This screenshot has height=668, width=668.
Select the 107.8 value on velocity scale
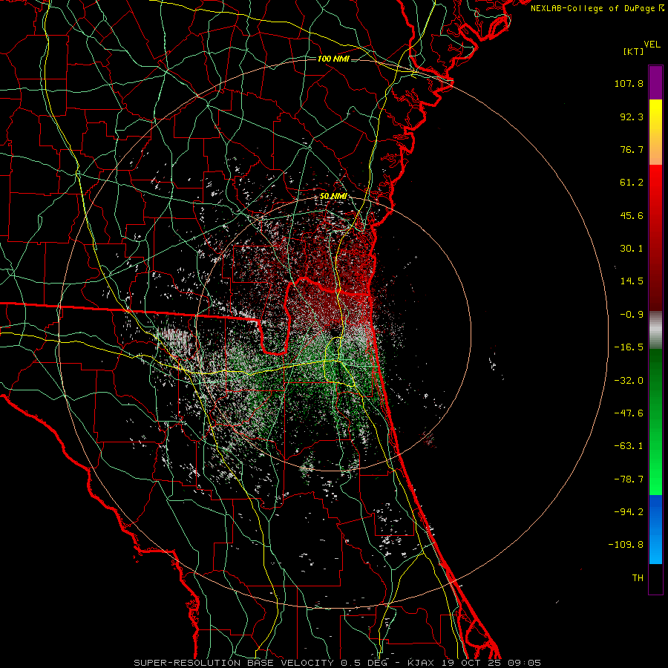click(x=629, y=83)
